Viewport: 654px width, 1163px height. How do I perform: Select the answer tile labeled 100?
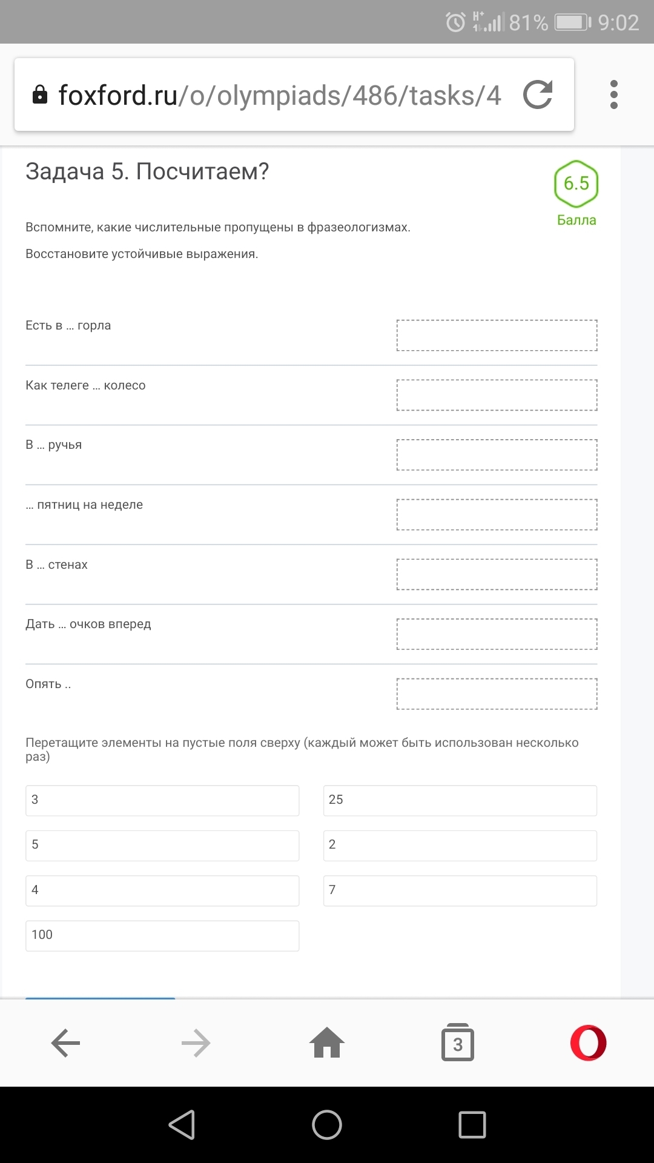(162, 935)
